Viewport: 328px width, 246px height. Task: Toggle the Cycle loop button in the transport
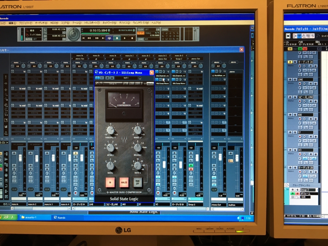109,38
